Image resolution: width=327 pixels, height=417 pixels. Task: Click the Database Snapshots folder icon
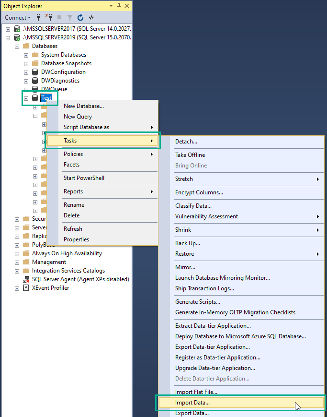35,63
